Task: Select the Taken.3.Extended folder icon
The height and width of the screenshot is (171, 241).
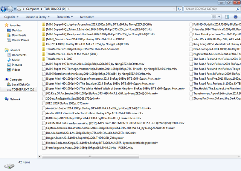Action: pyautogui.click(x=44, y=29)
